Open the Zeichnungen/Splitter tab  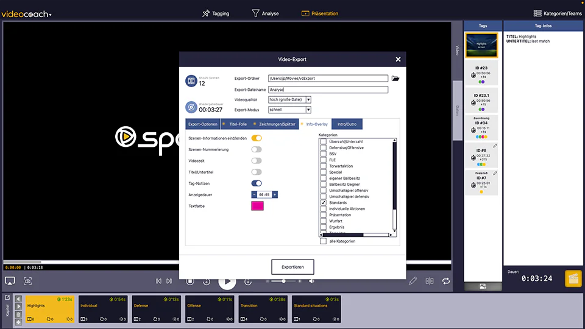coord(277,124)
